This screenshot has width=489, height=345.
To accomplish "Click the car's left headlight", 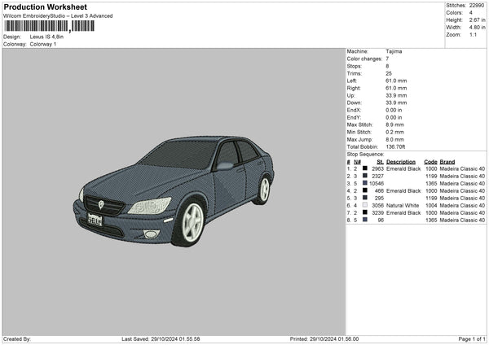I will click(151, 205).
